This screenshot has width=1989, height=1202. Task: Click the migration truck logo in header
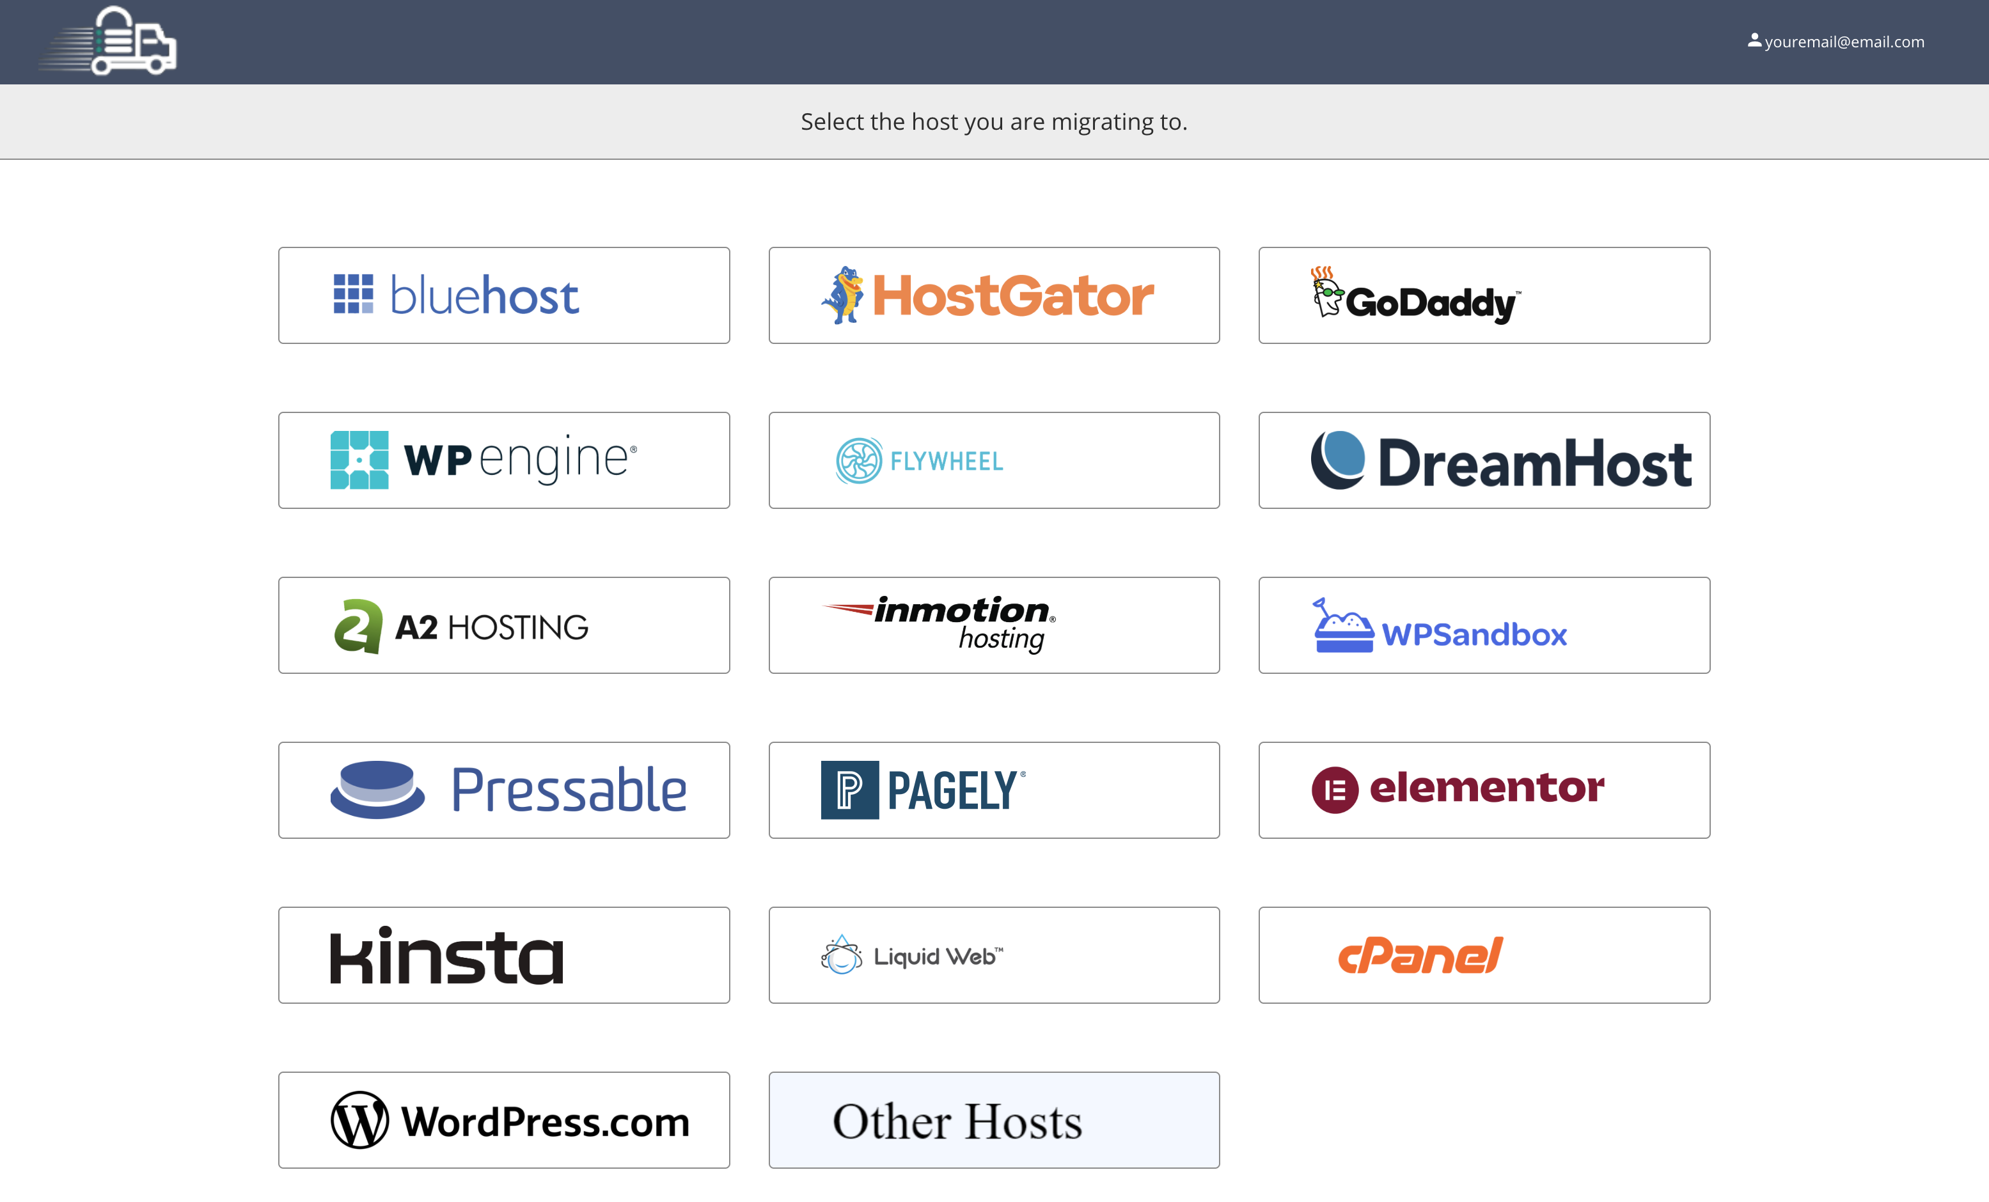point(107,40)
